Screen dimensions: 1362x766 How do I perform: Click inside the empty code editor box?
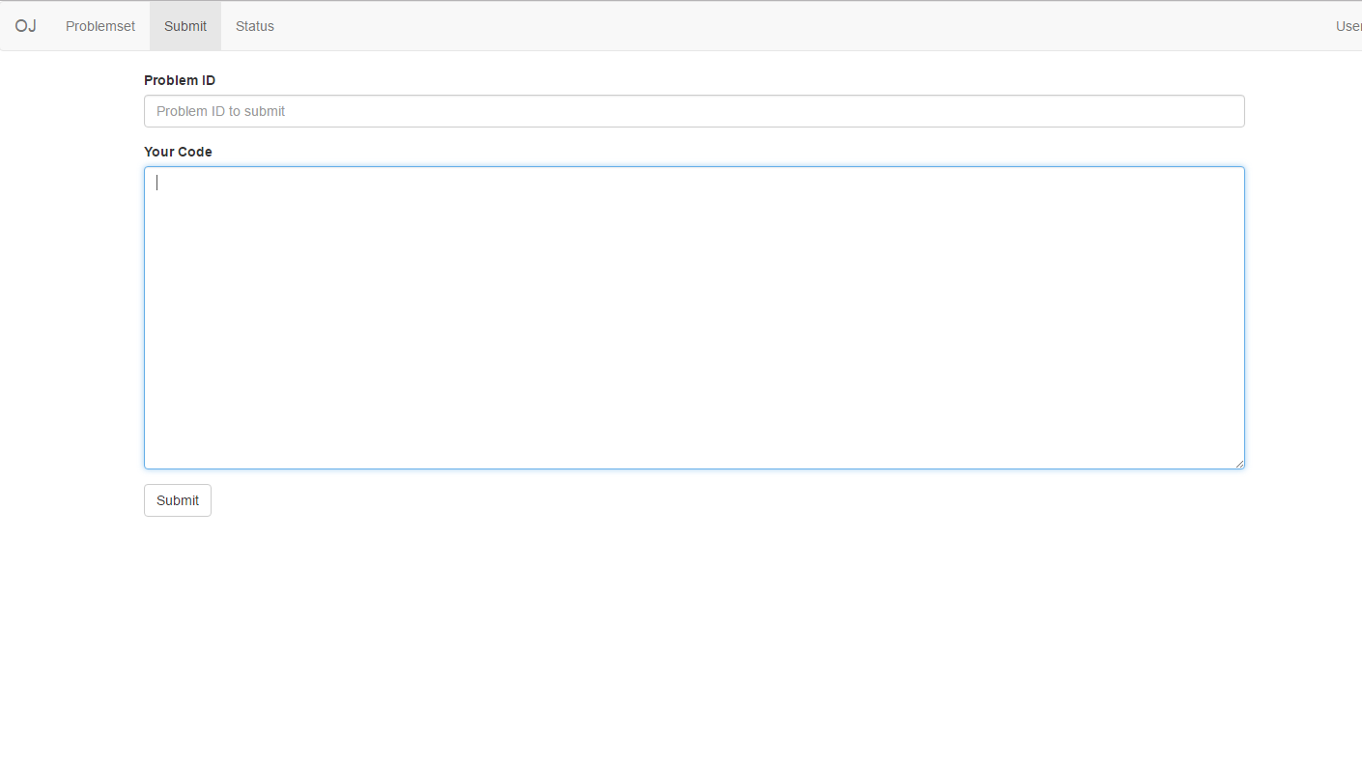(694, 317)
